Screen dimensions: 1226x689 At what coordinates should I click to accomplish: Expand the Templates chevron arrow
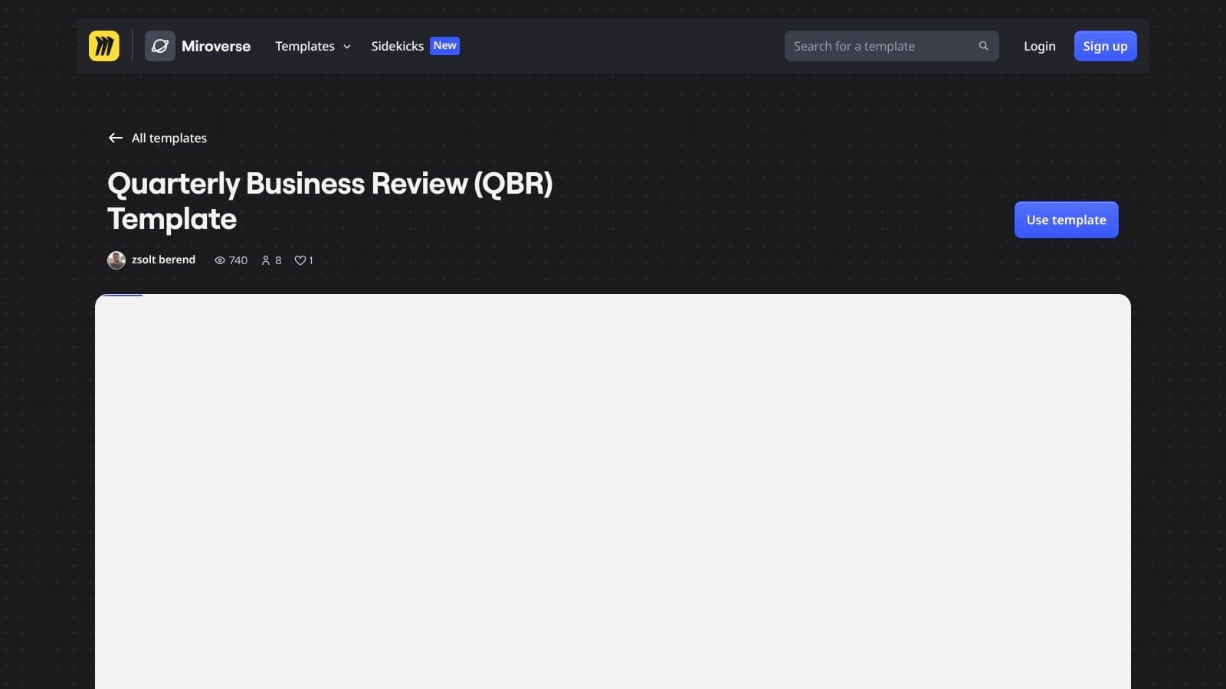point(347,47)
